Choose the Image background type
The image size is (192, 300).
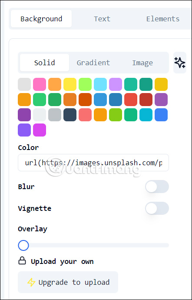[142, 63]
